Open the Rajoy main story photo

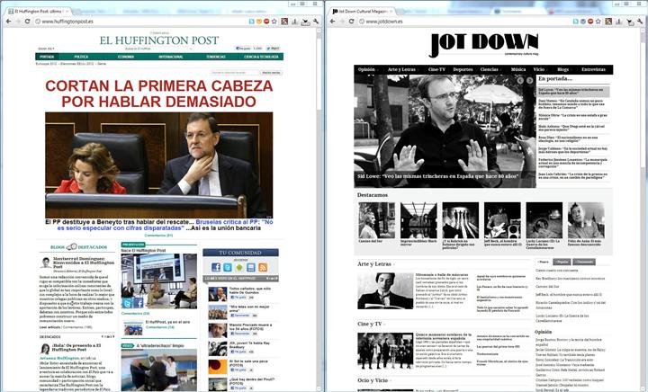pos(159,165)
